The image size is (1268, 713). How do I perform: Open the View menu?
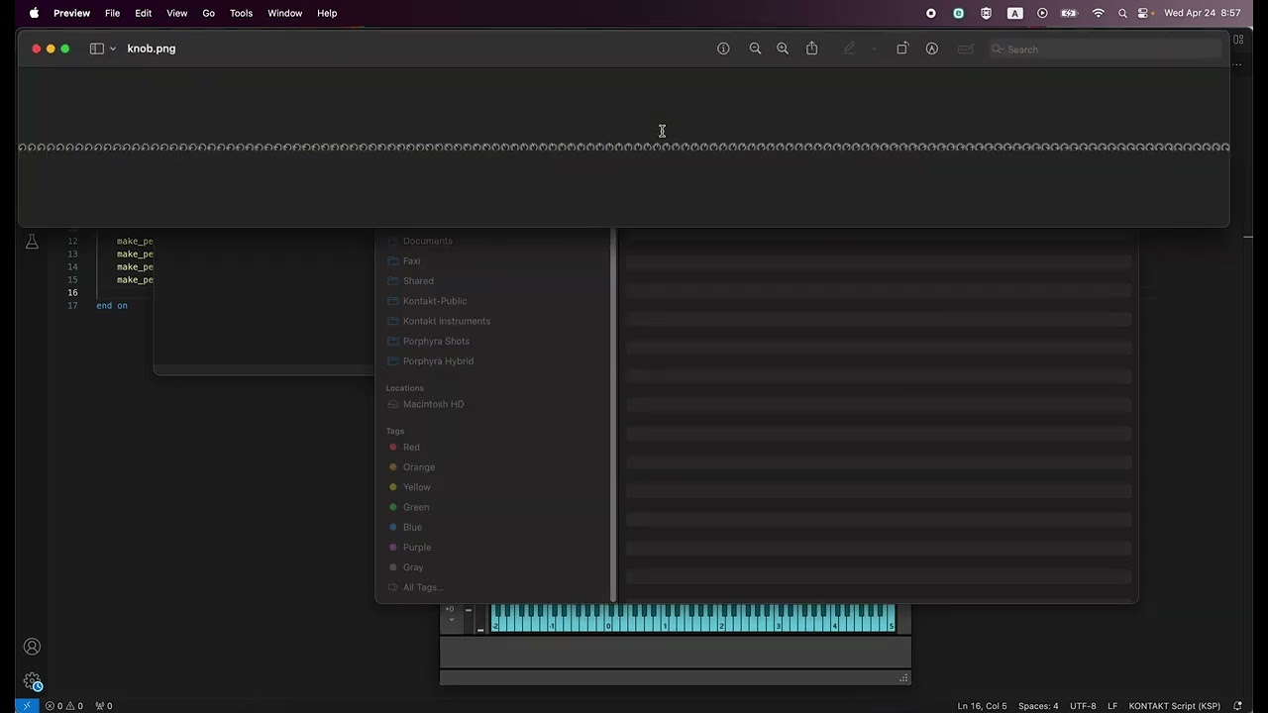coord(177,13)
